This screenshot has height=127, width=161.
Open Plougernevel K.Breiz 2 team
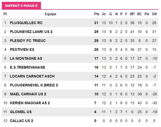point(34,85)
